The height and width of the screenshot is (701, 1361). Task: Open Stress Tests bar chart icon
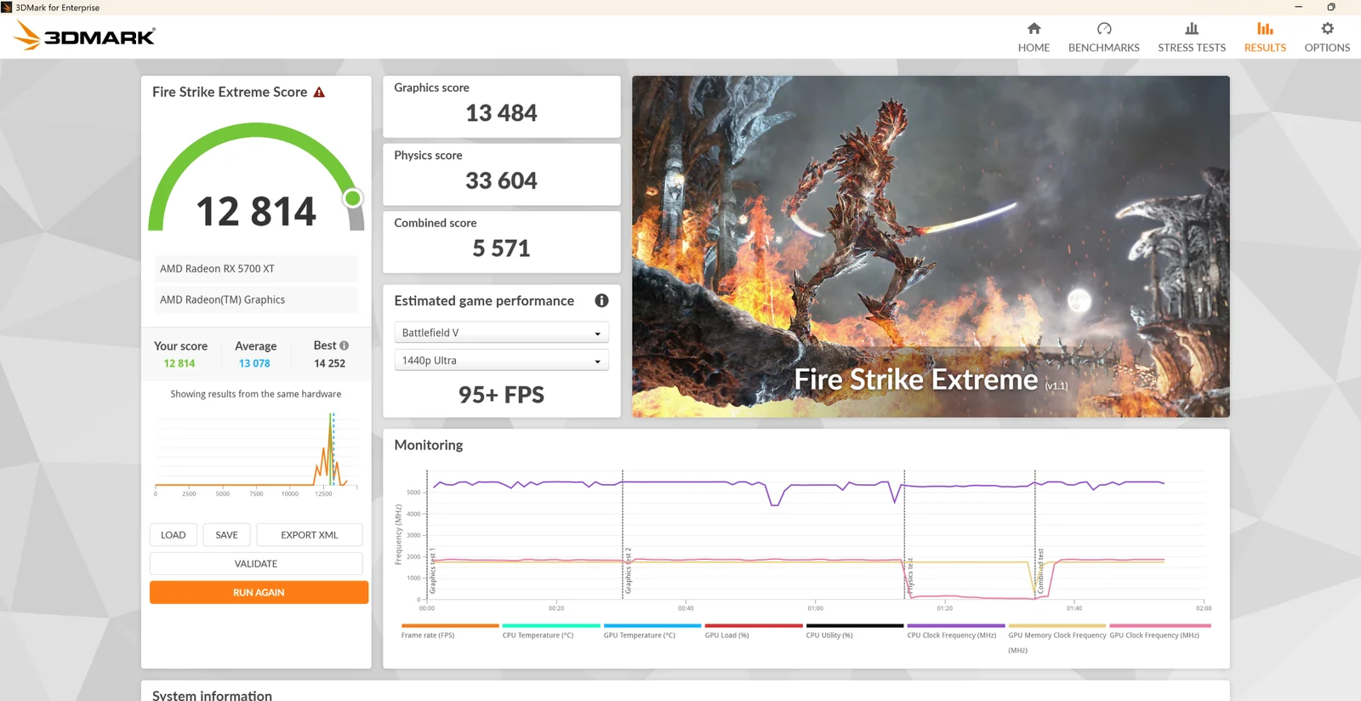pyautogui.click(x=1191, y=29)
